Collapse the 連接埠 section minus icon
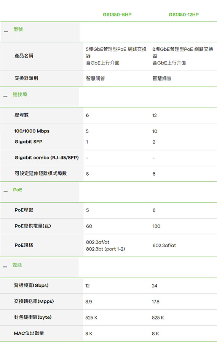The height and width of the screenshot is (342, 217). (x=5, y=97)
